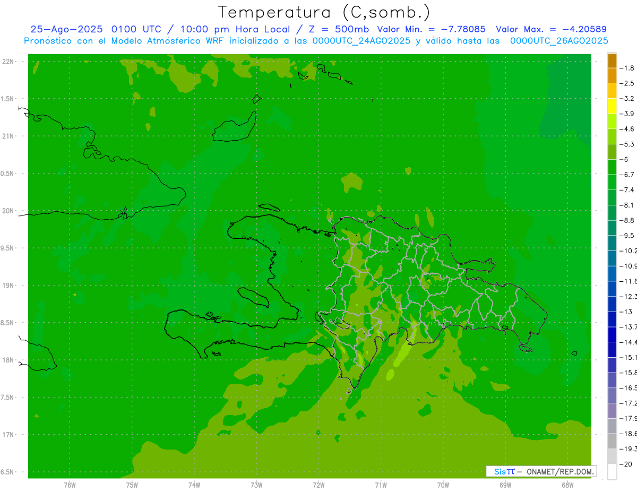Click the '8.5N' latitude label
The image size is (637, 492).
8,323
